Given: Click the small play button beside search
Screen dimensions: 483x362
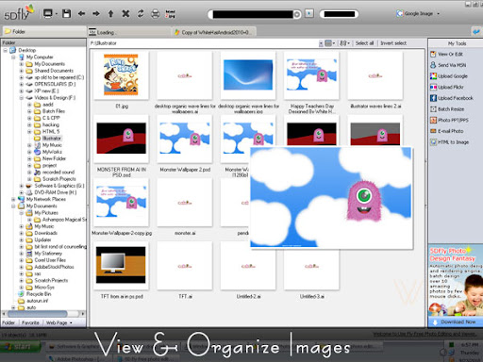Looking at the screenshot, I should coord(309,13).
